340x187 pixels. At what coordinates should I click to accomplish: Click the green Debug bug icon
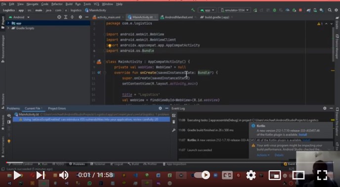pyautogui.click(x=274, y=10)
